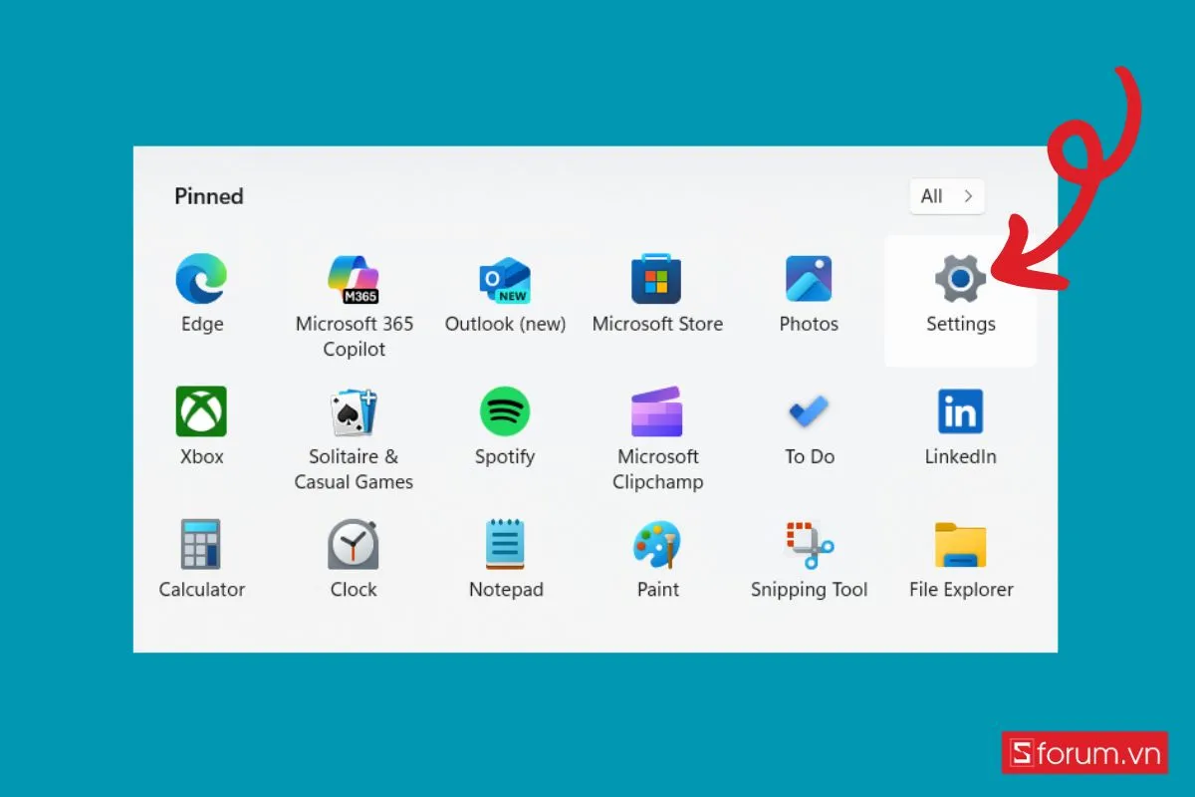Open the Settings gear icon
Screen dimensions: 1195x797
pyautogui.click(x=960, y=280)
